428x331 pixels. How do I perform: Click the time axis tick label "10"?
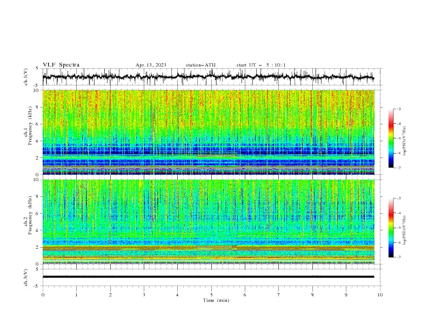click(x=380, y=295)
